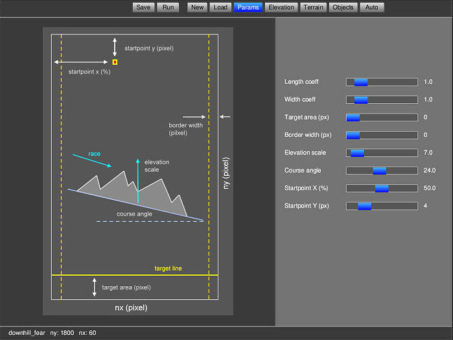Click 'nx: 60' in the status bar
The image size is (453, 340).
(87, 333)
